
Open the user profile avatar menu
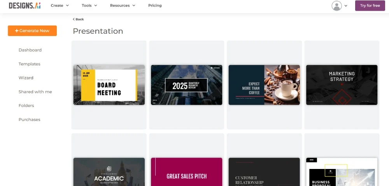tap(336, 6)
